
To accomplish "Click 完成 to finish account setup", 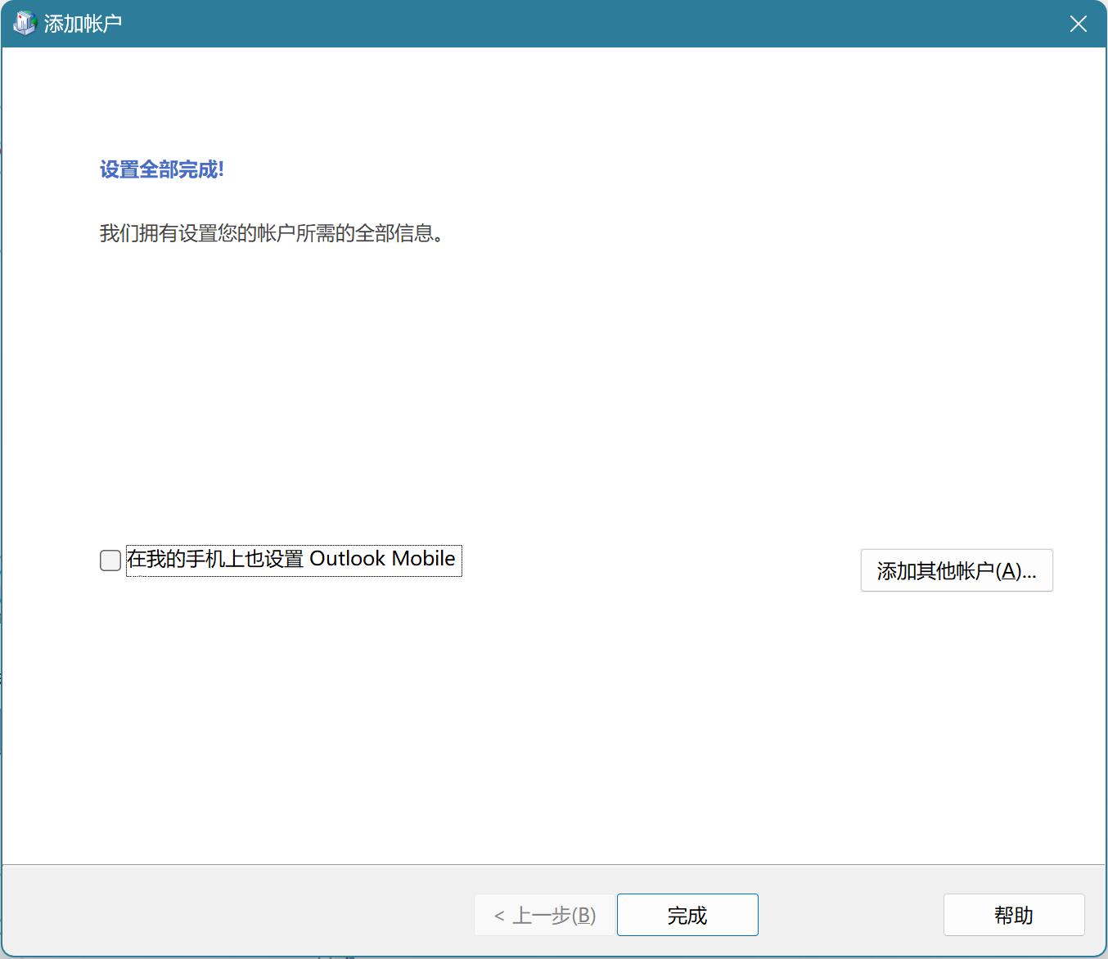I will (687, 915).
